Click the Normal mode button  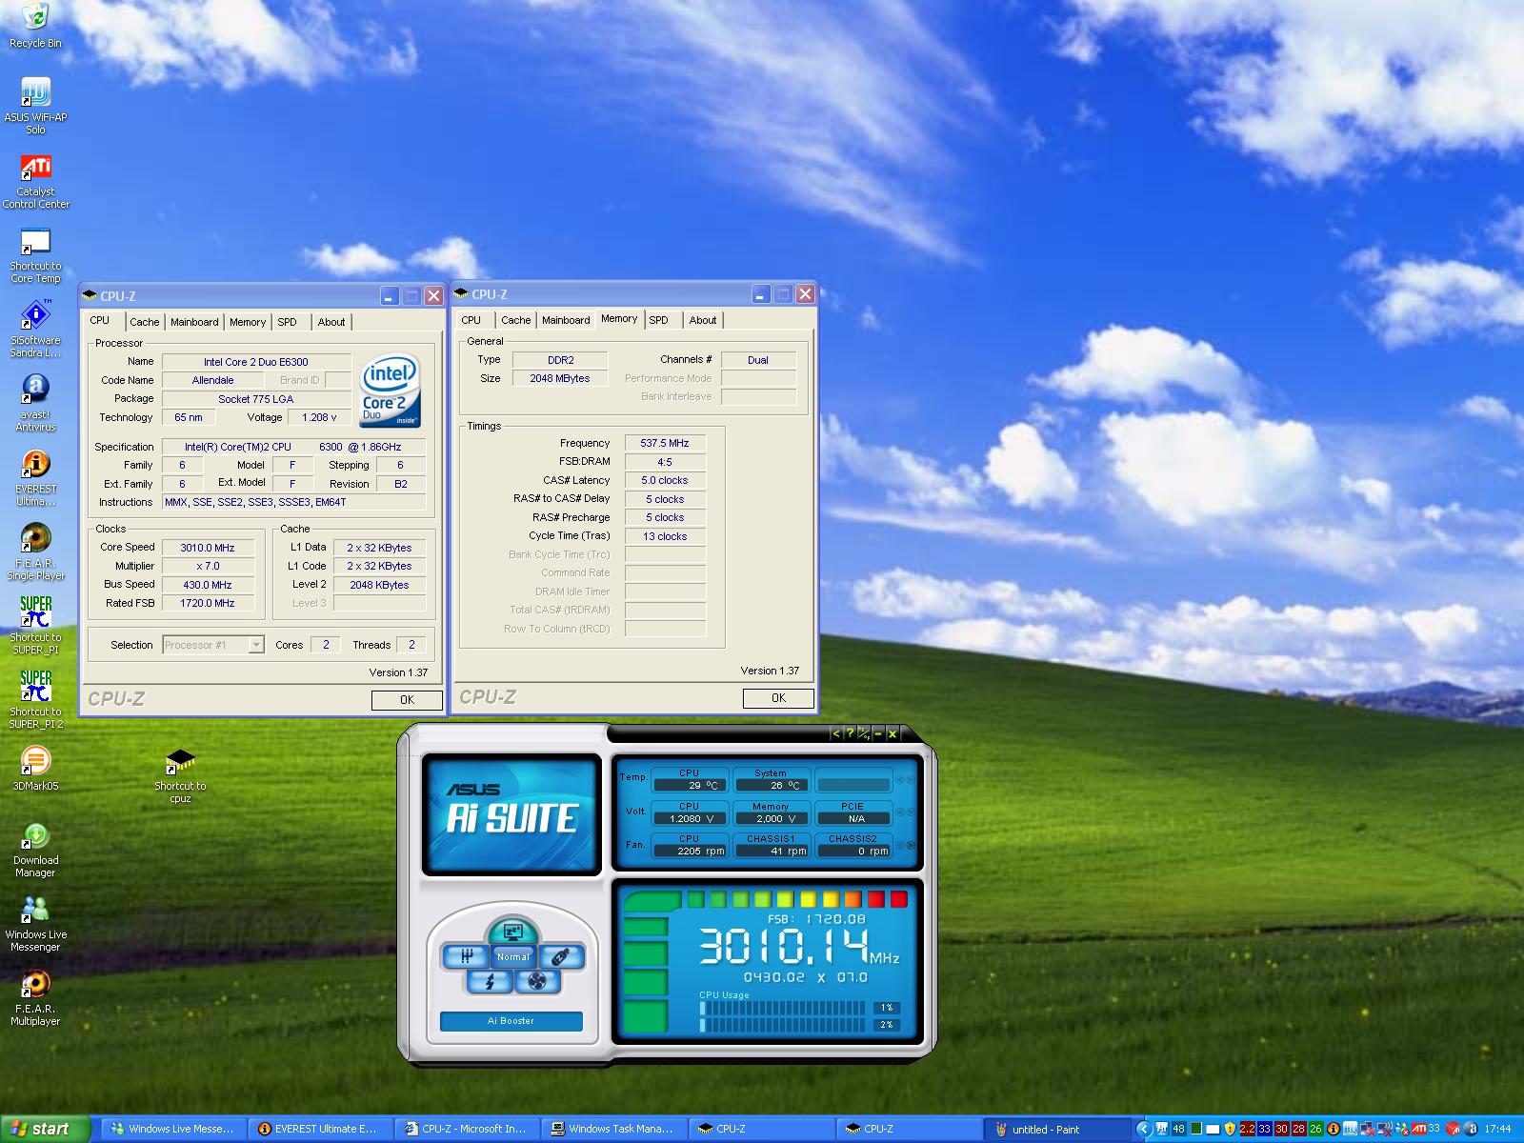point(513,956)
